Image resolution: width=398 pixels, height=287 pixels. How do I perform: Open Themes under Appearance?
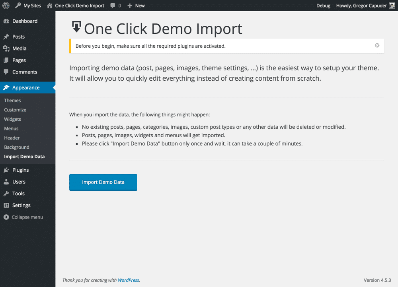coord(12,101)
